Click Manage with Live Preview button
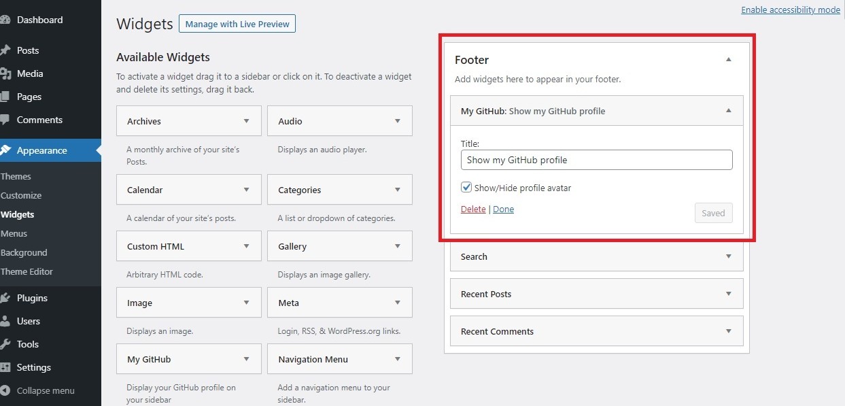Viewport: 845px width, 406px height. click(x=237, y=24)
